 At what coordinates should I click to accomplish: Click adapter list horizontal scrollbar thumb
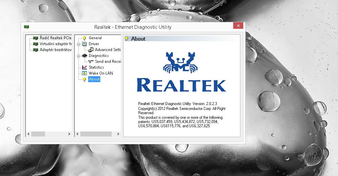point(38,134)
